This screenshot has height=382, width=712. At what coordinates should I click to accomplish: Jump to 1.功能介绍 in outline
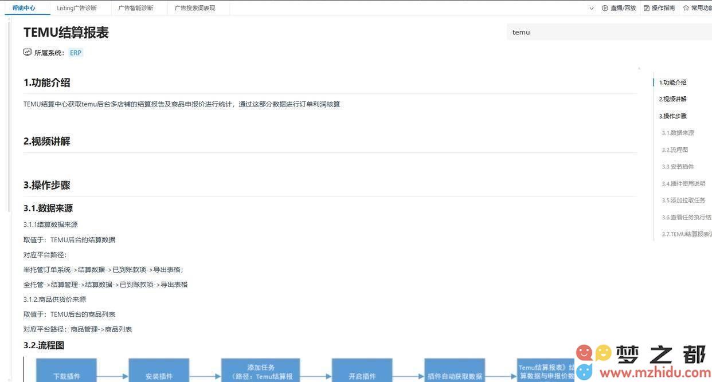tap(672, 82)
